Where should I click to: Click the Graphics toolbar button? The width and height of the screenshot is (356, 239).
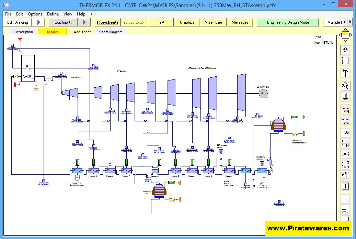(x=187, y=22)
